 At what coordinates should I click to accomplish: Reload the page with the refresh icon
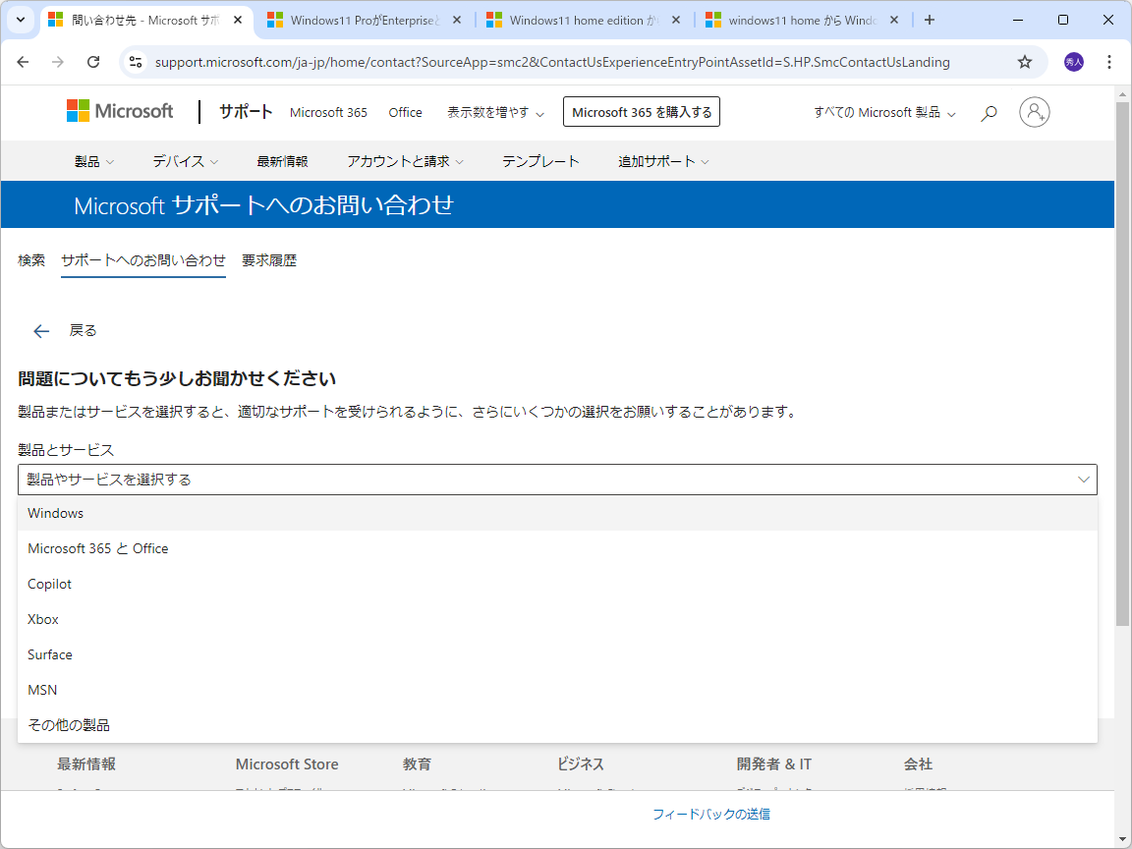[93, 61]
